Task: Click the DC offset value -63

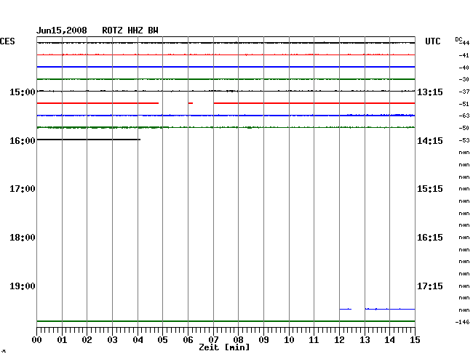Action: click(x=464, y=116)
